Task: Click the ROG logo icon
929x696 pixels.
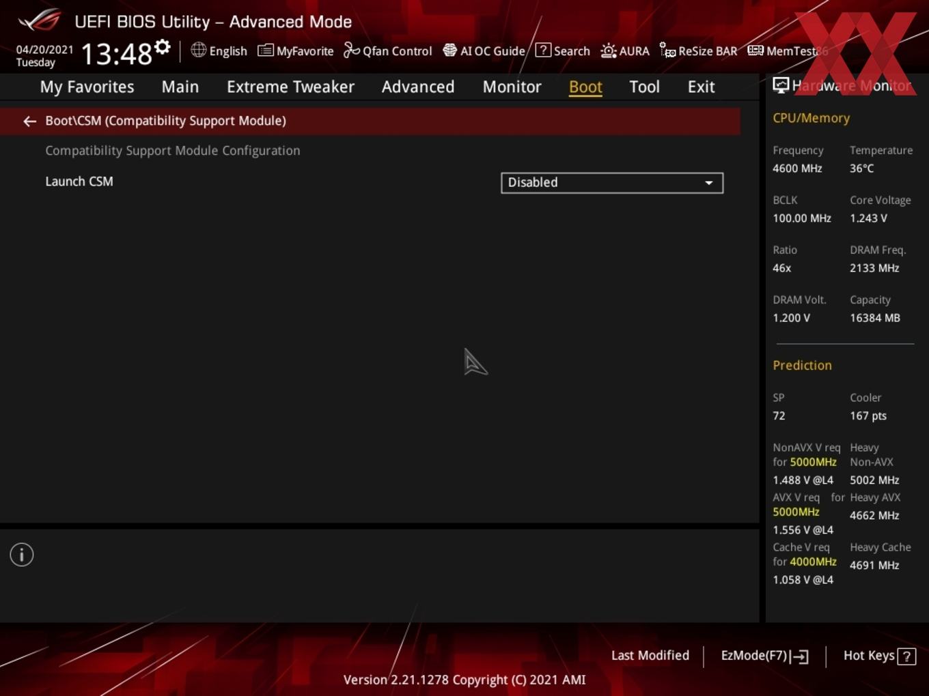Action: tap(39, 20)
